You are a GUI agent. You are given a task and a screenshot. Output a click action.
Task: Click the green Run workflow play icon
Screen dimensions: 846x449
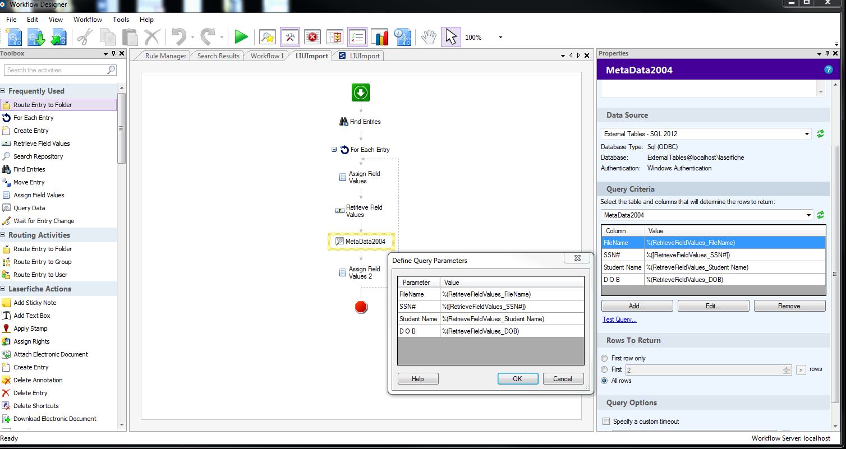tap(241, 37)
